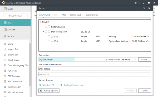Switch to the ExchangeMail tab
This screenshot has height=97, width=158.
92,15
